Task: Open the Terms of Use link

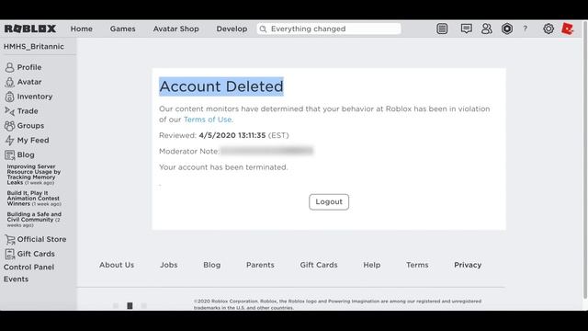Action: (208, 120)
